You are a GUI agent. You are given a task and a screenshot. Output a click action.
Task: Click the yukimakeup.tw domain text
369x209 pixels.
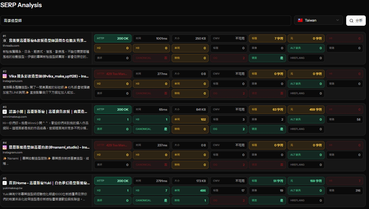(x=13, y=188)
